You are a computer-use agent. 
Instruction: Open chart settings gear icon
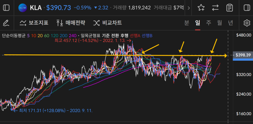(x=247, y=23)
